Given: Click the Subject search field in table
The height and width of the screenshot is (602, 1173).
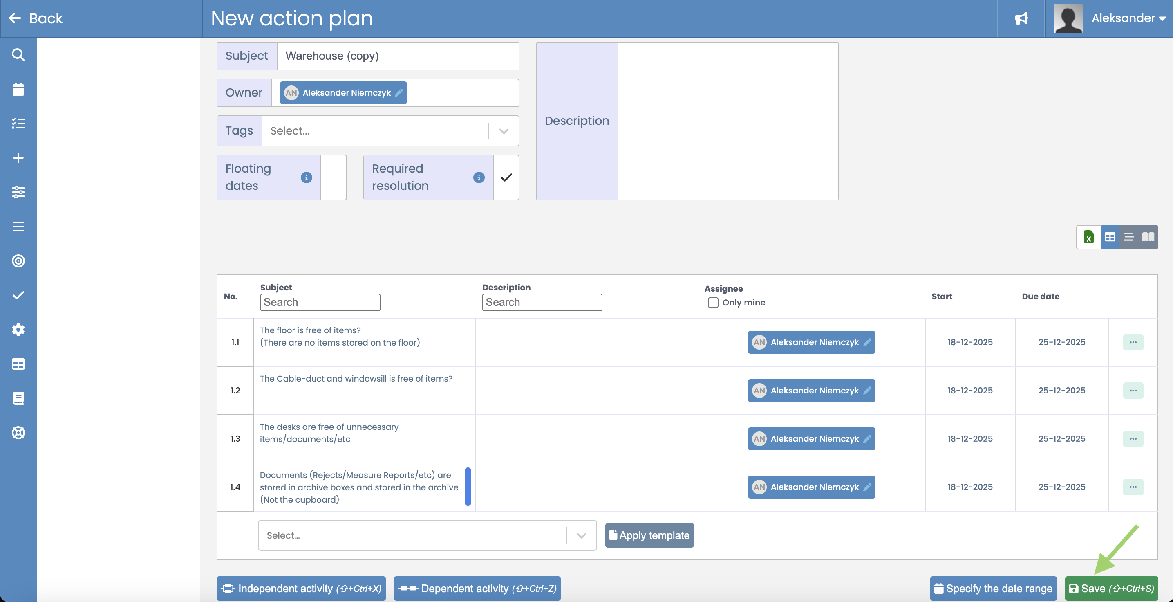Looking at the screenshot, I should click(320, 302).
